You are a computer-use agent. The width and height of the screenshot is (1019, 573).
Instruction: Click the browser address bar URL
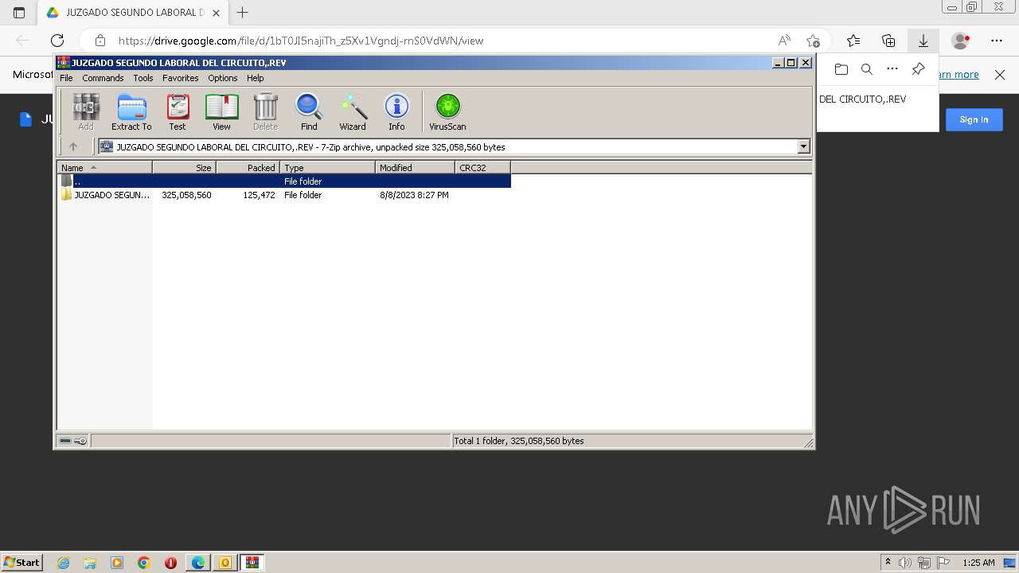301,41
